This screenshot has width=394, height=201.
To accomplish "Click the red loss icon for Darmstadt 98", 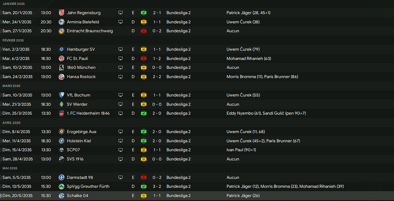I will click(143, 178).
